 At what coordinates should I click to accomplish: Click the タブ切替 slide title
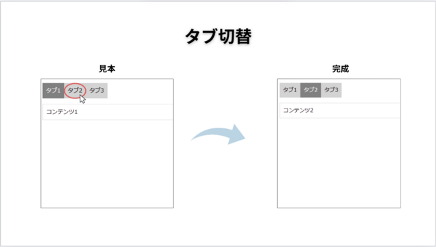(x=218, y=36)
